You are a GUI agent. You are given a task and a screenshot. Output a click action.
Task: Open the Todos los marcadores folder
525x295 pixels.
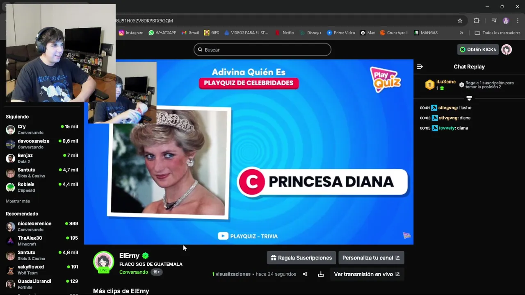pyautogui.click(x=497, y=33)
